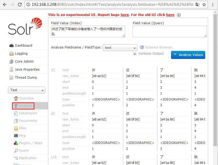Image resolution: width=218 pixels, height=165 pixels.
Task: Open the Test core selector dropdown
Action: tap(27, 90)
